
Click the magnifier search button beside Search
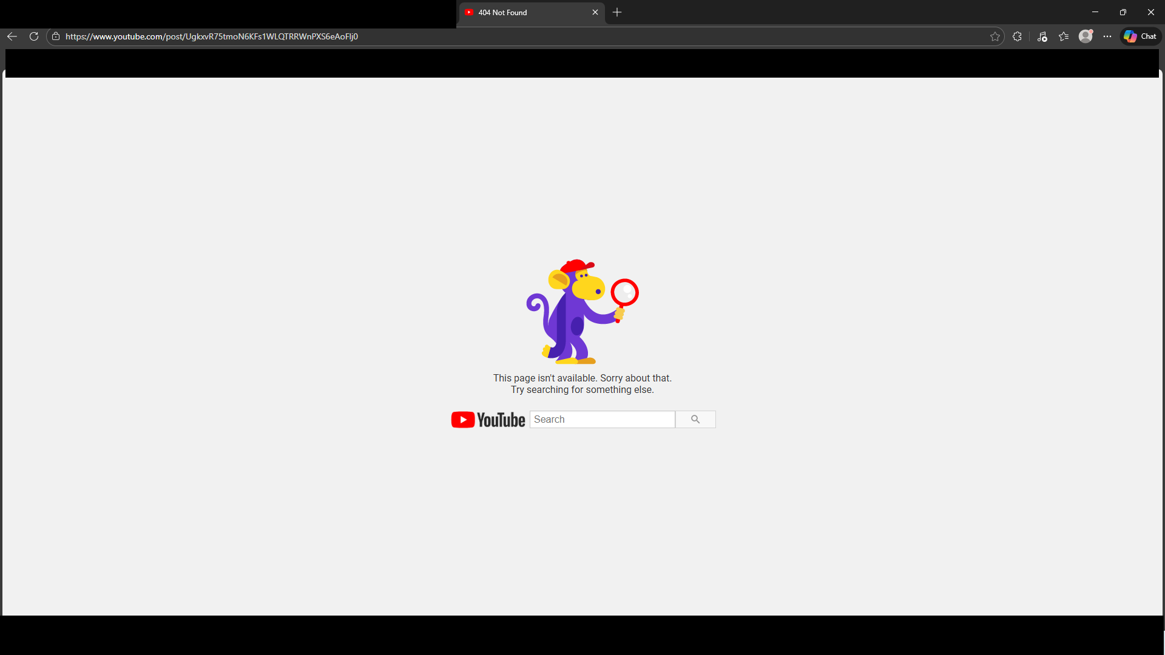pyautogui.click(x=695, y=420)
